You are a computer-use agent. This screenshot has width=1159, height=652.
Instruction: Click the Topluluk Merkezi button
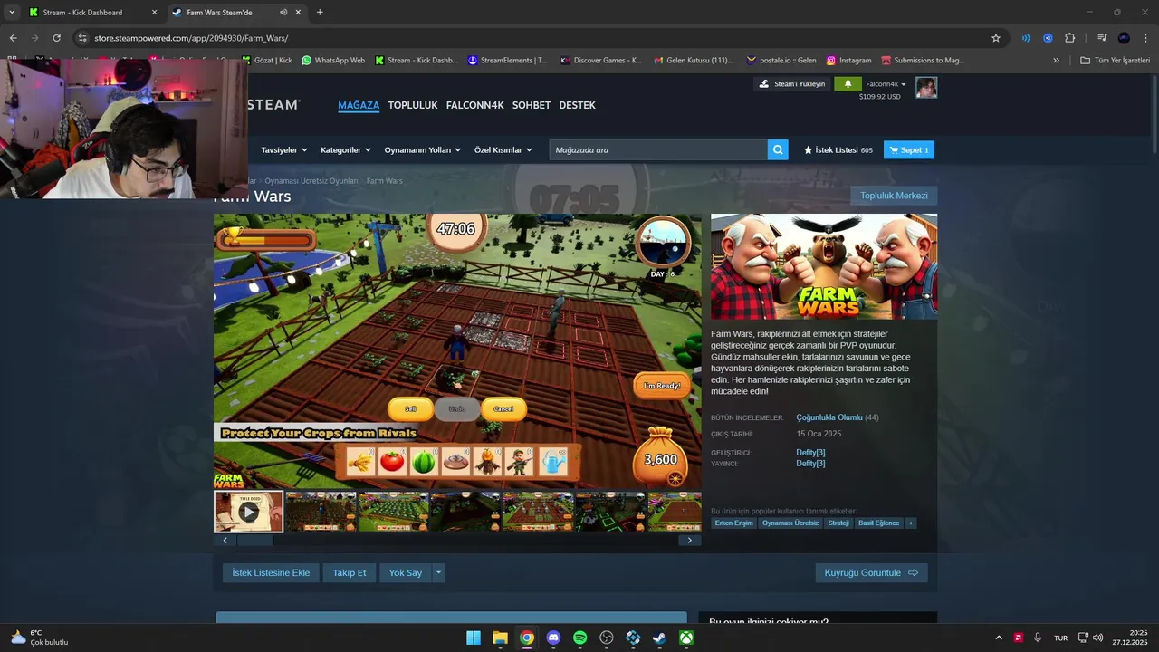pos(894,196)
